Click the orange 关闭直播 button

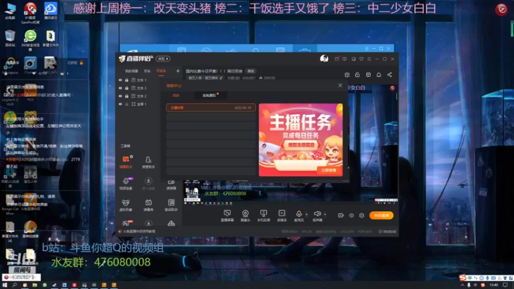coord(381,215)
